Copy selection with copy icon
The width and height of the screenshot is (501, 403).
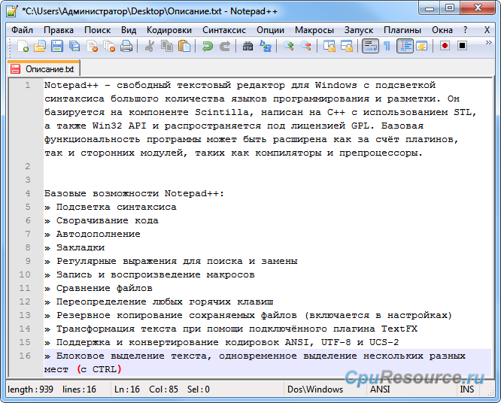(x=166, y=47)
